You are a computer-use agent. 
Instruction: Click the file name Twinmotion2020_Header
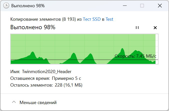47,72
